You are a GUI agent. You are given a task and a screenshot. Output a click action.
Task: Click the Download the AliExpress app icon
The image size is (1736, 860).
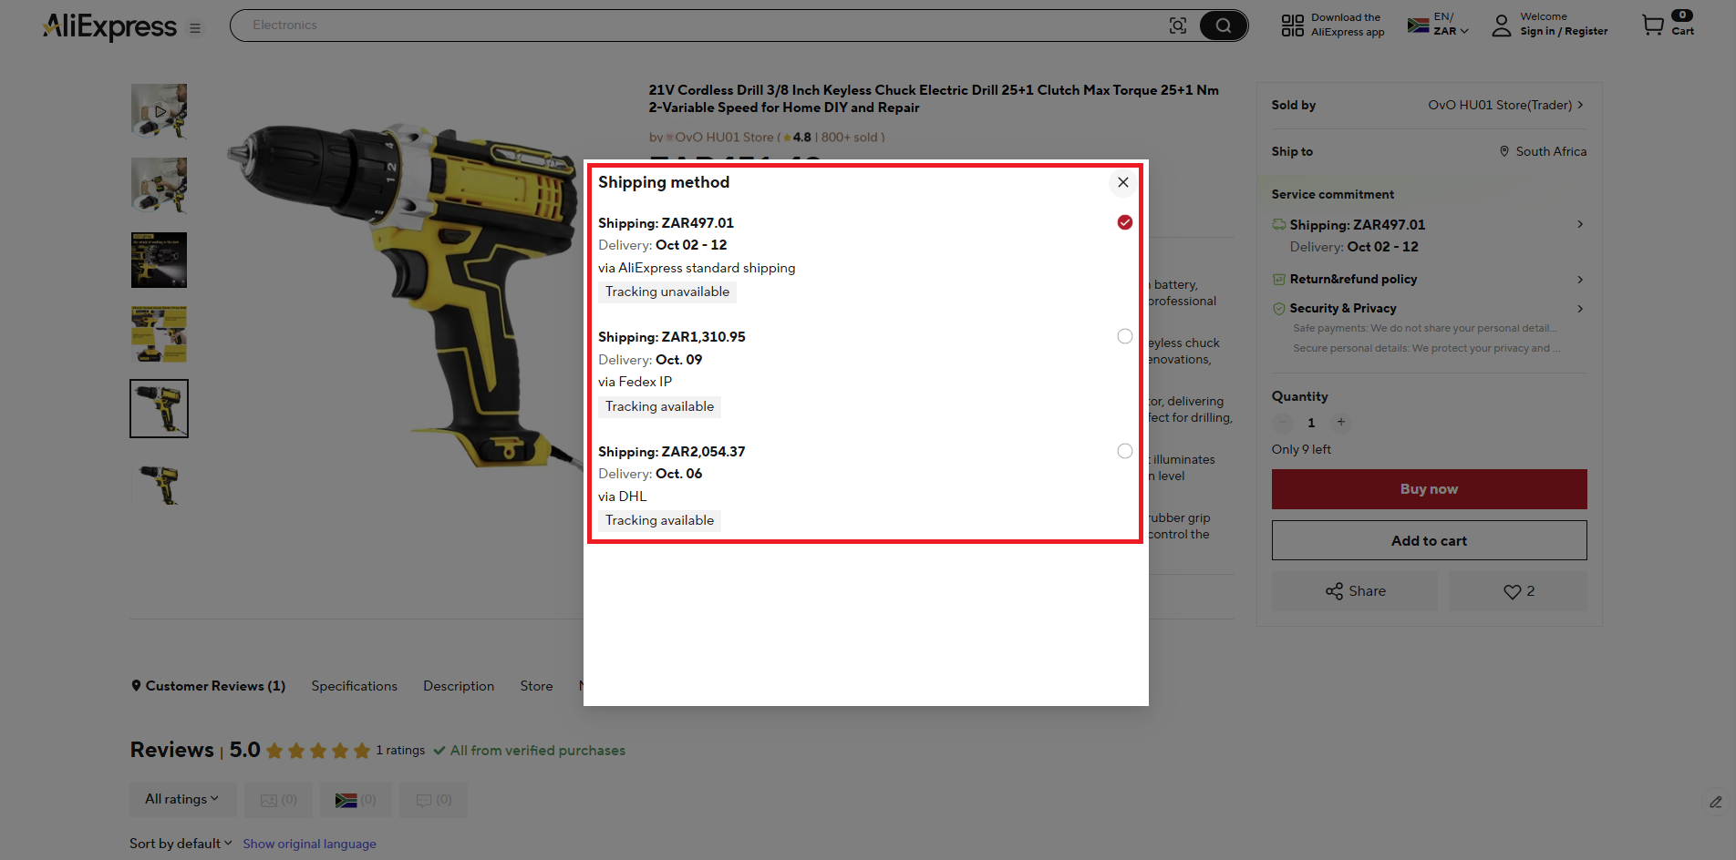tap(1291, 25)
